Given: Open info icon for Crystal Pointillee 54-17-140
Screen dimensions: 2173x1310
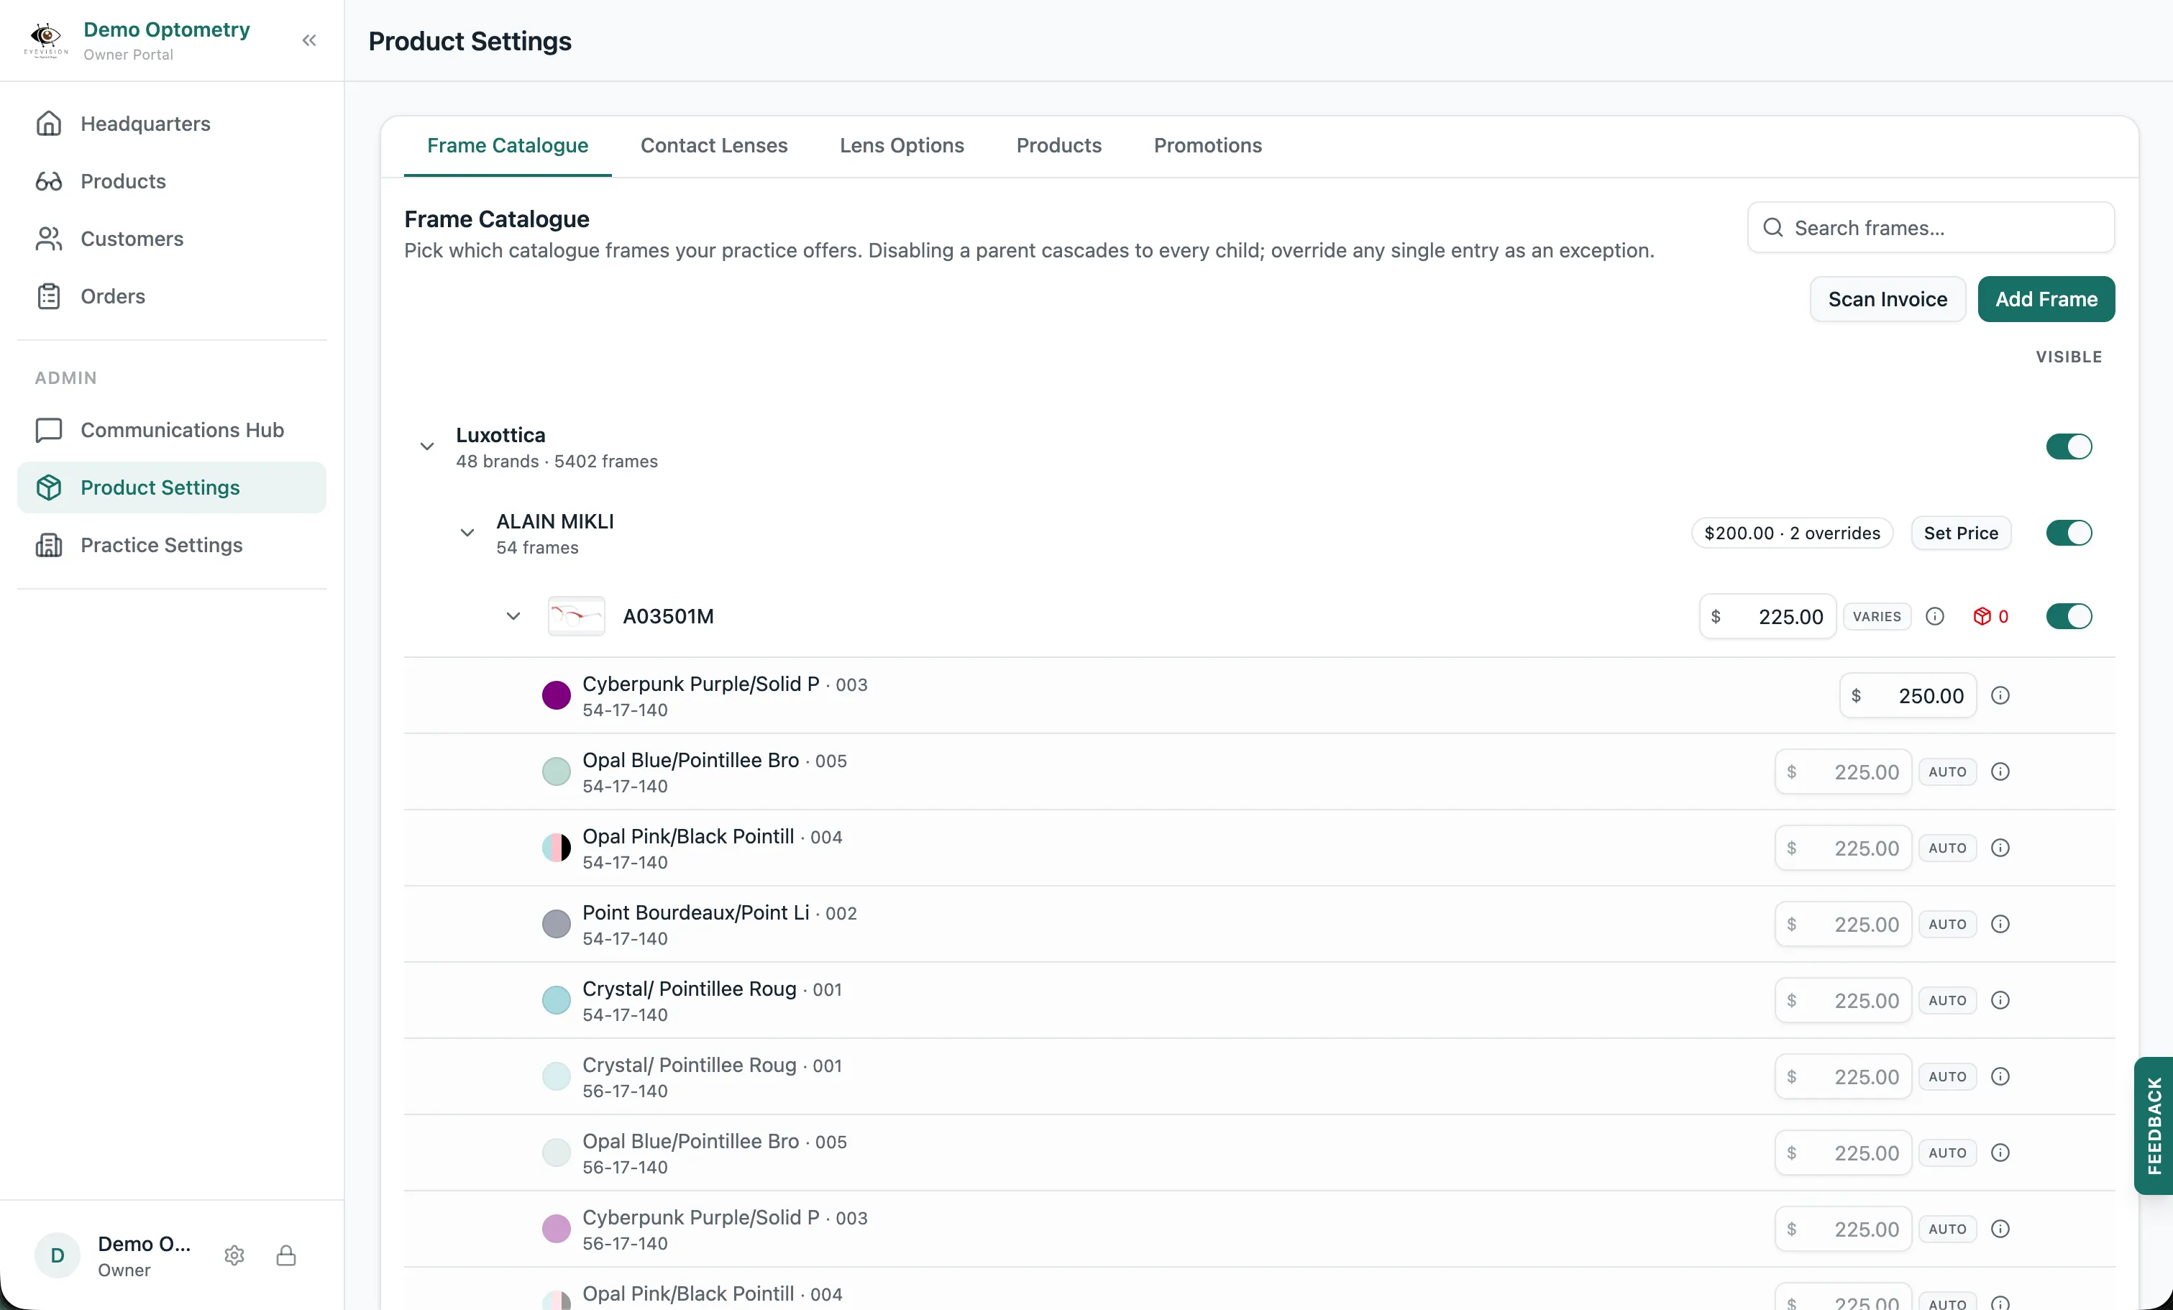Looking at the screenshot, I should [2000, 1001].
